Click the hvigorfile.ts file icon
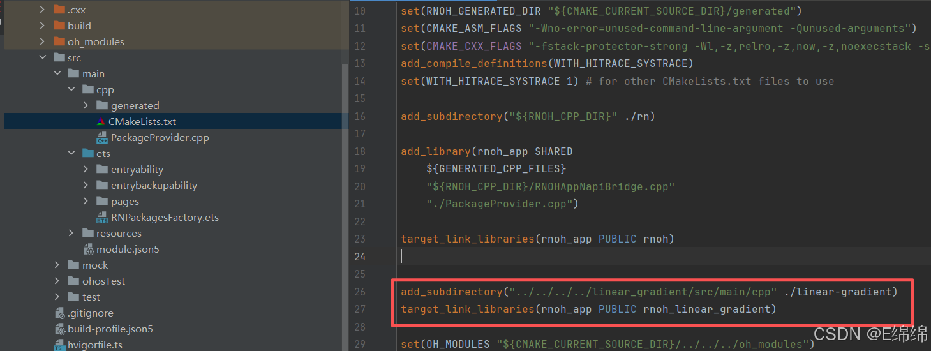Screen dimensions: 931x351 click(x=59, y=345)
